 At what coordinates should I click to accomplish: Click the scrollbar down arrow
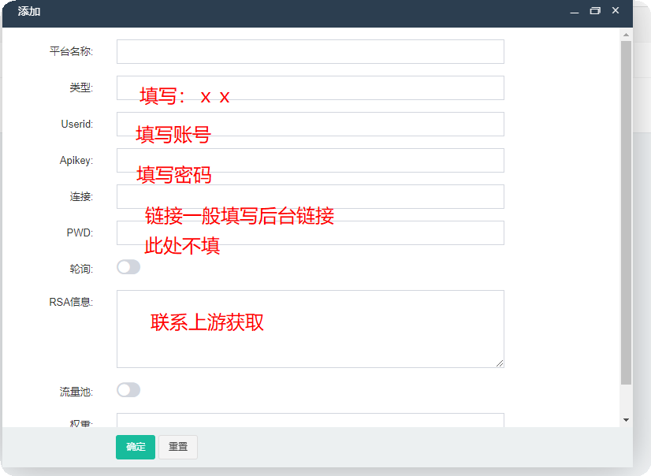click(x=626, y=420)
